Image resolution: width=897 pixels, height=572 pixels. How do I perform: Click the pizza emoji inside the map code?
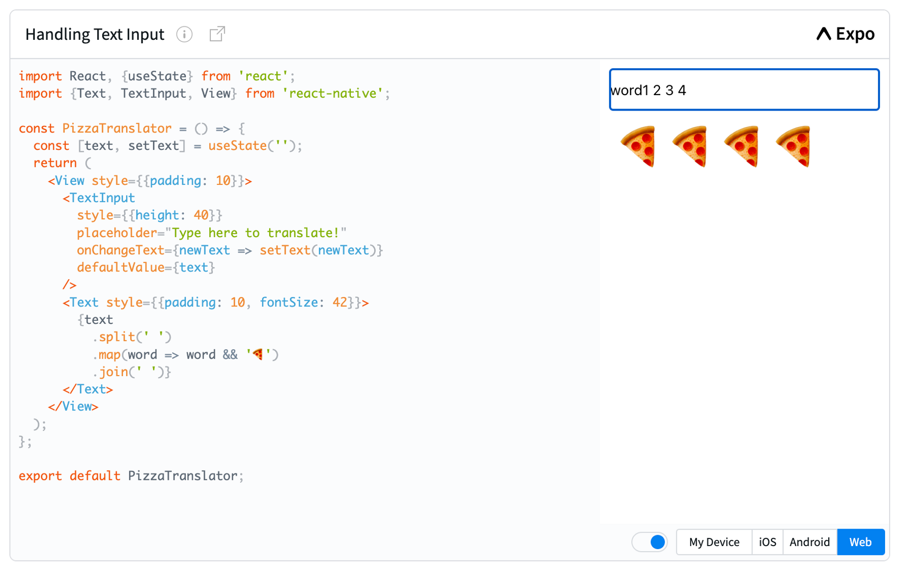pyautogui.click(x=258, y=354)
